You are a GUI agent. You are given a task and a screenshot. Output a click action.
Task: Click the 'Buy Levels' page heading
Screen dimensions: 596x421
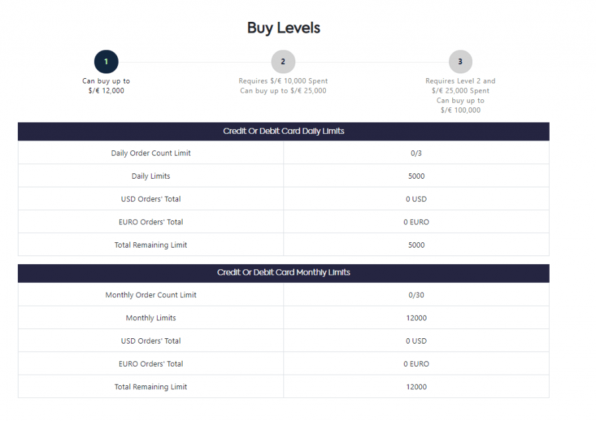pyautogui.click(x=283, y=27)
